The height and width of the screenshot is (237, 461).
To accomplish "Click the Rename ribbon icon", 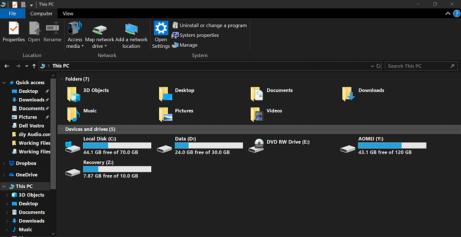I will click(53, 32).
